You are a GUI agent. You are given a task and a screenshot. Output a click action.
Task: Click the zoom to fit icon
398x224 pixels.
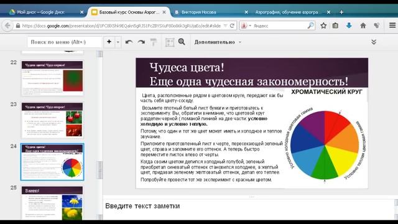coord(170,42)
